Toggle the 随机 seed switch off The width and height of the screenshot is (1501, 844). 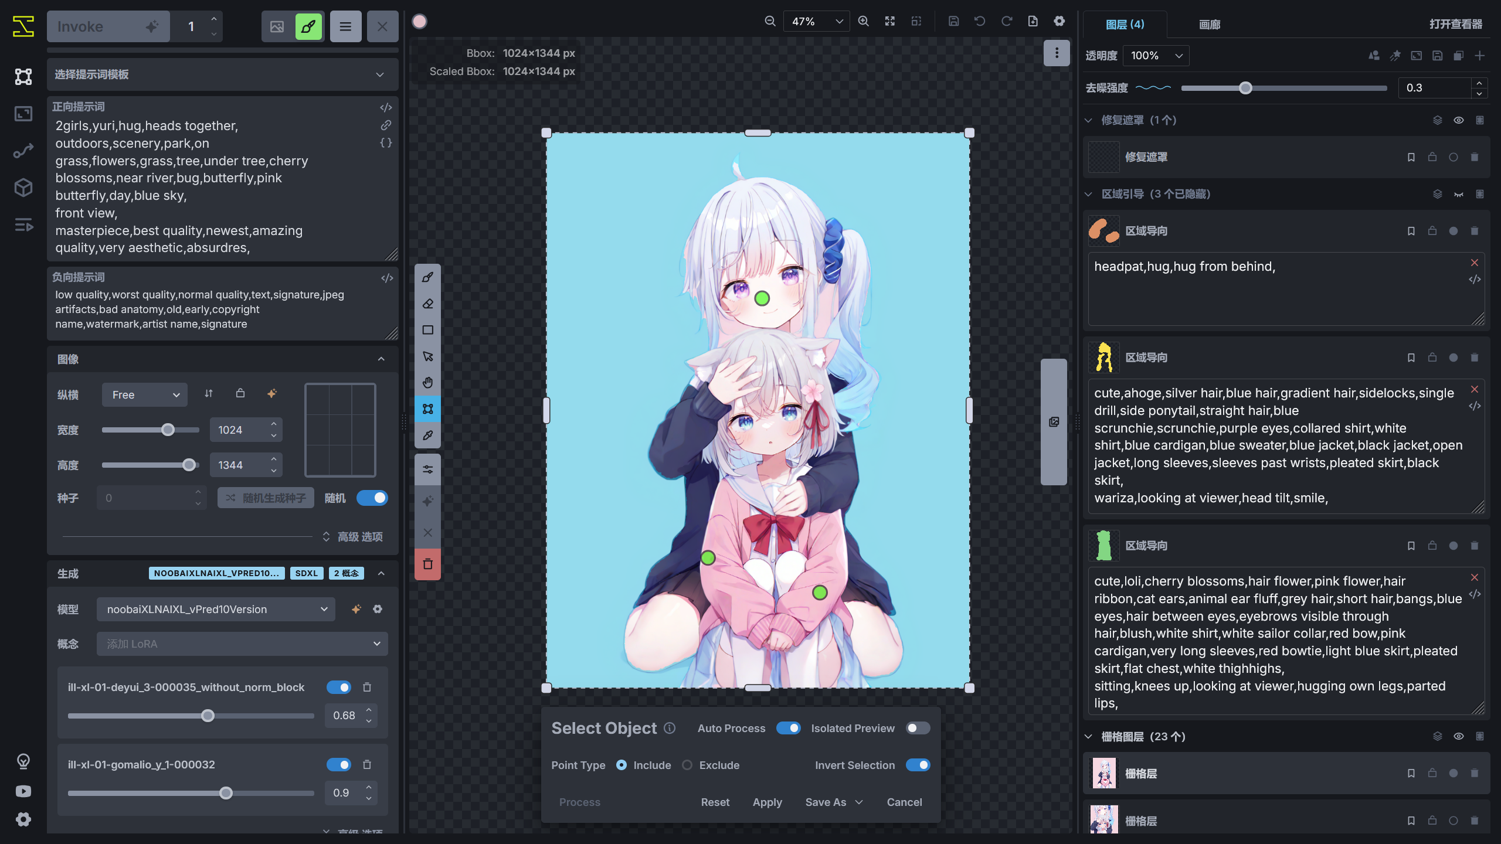tap(373, 498)
